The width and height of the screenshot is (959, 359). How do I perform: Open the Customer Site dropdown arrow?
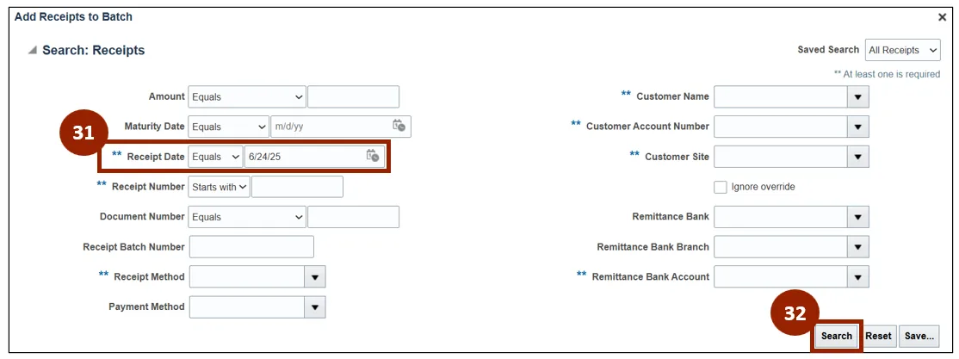(x=857, y=157)
